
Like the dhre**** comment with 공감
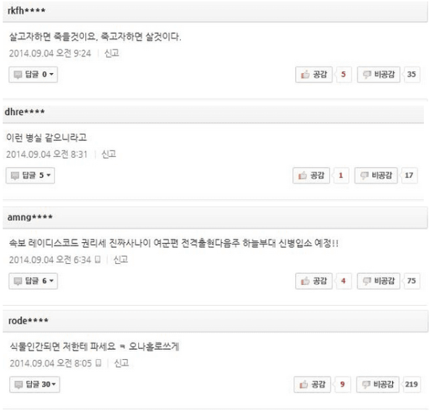coord(311,176)
